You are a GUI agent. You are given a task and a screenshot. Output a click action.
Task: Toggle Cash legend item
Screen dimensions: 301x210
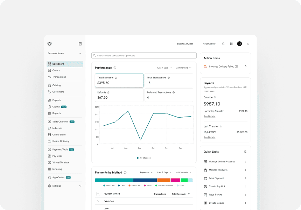pyautogui.click(x=121, y=185)
